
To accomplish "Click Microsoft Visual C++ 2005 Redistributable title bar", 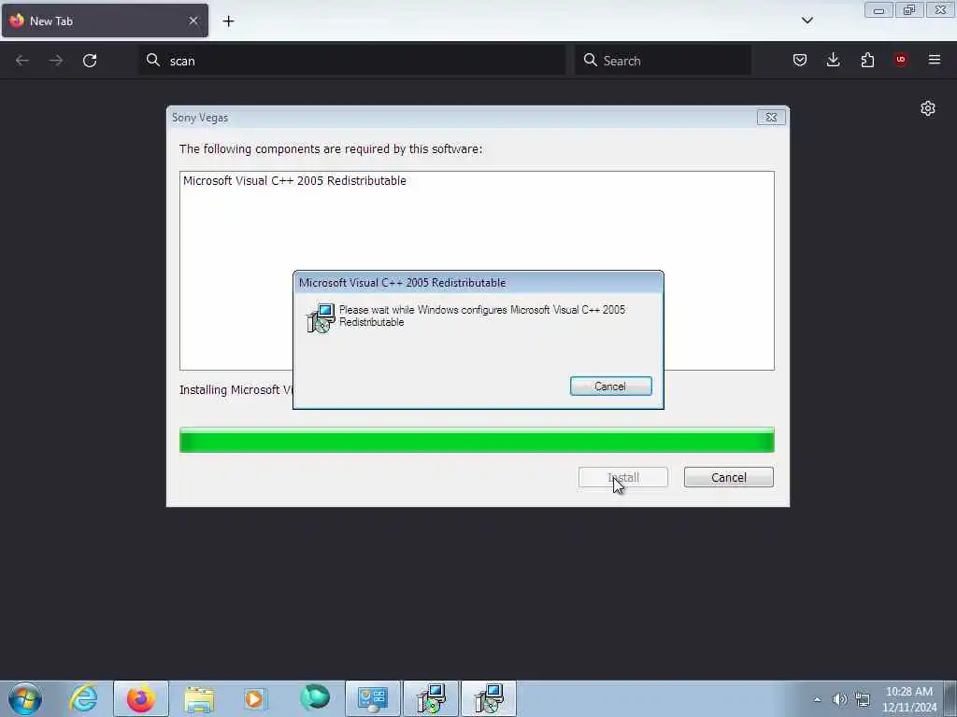I will (x=478, y=282).
